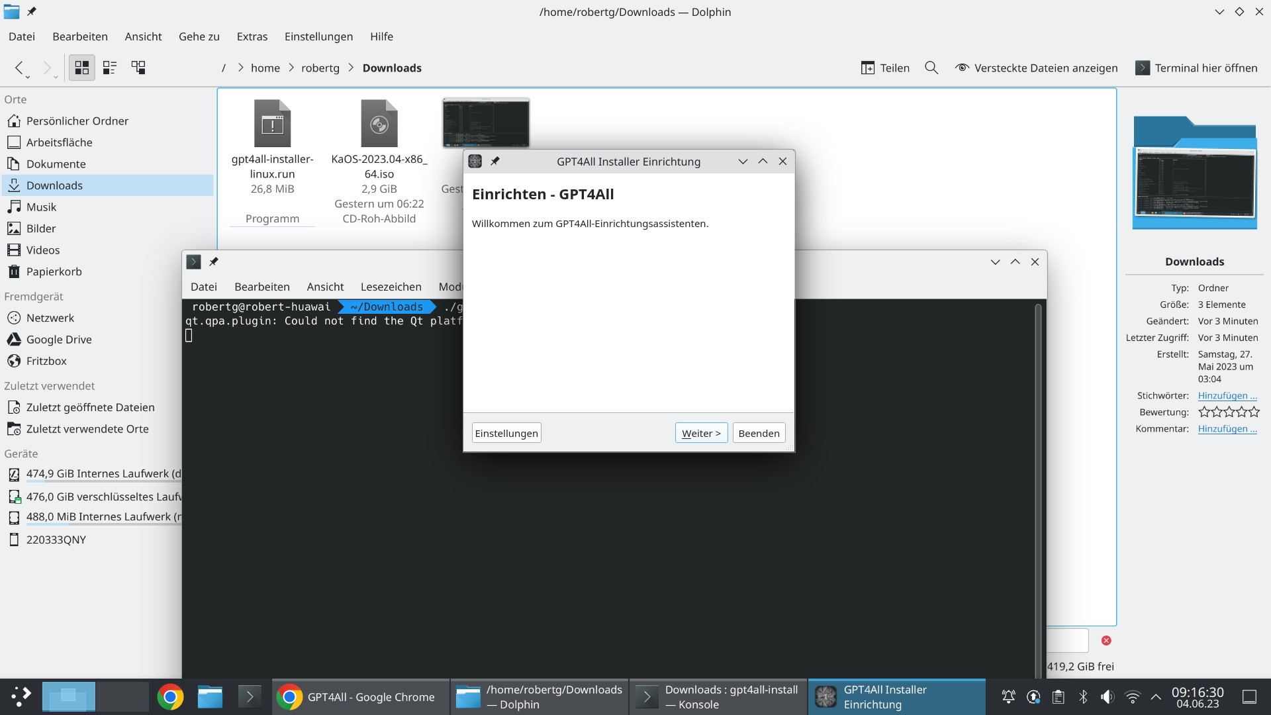Open the Ansicht menu in Dolphin
This screenshot has height=715, width=1271.
pos(143,36)
